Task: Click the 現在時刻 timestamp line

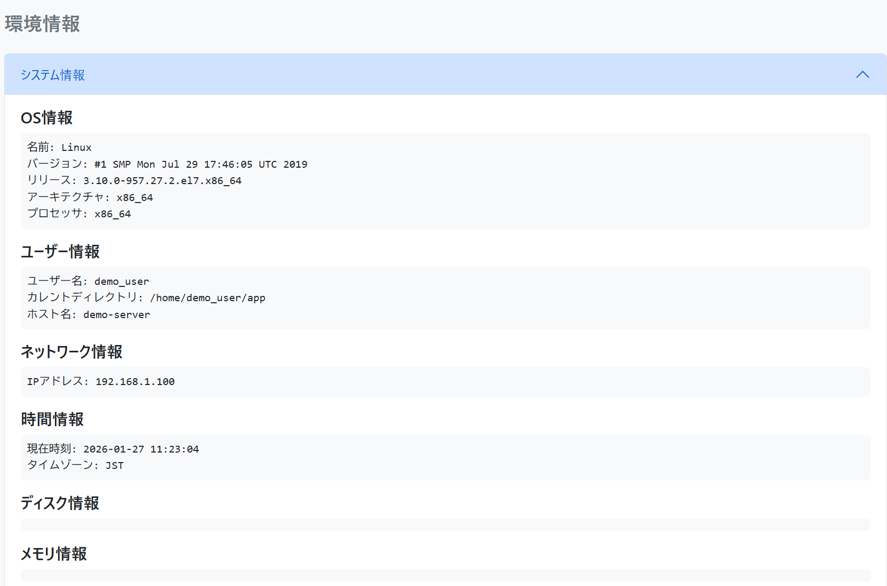Action: pyautogui.click(x=113, y=449)
